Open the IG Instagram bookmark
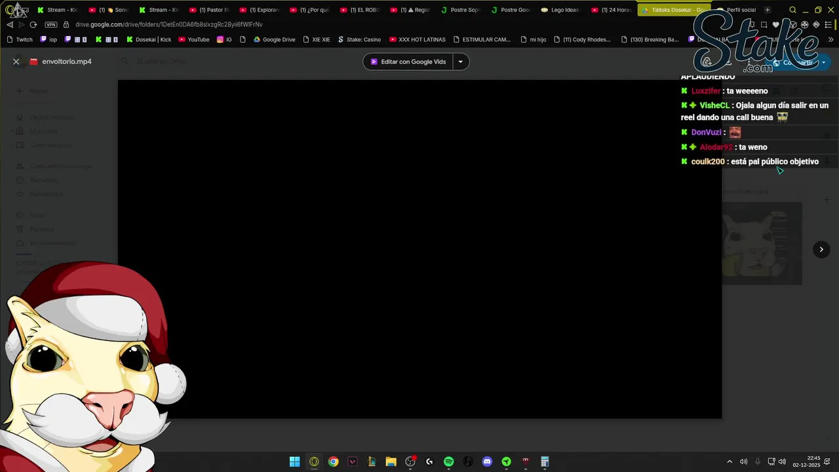The height and width of the screenshot is (472, 839). click(224, 39)
